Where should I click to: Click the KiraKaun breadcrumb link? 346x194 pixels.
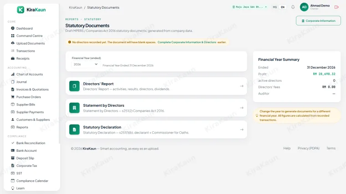(76, 7)
